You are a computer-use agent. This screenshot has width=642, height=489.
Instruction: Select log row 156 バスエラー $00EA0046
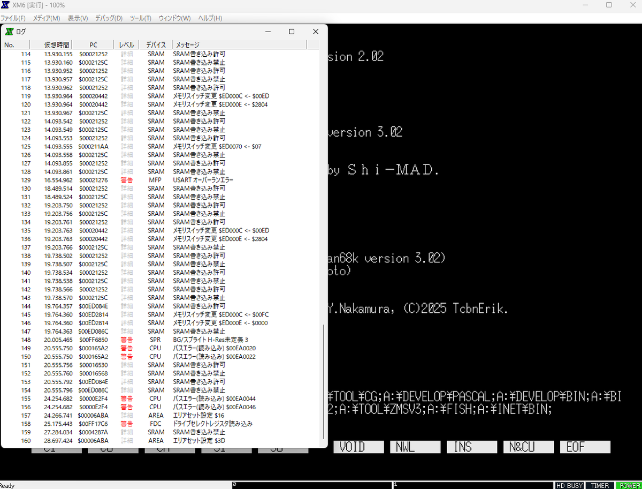tap(160, 407)
